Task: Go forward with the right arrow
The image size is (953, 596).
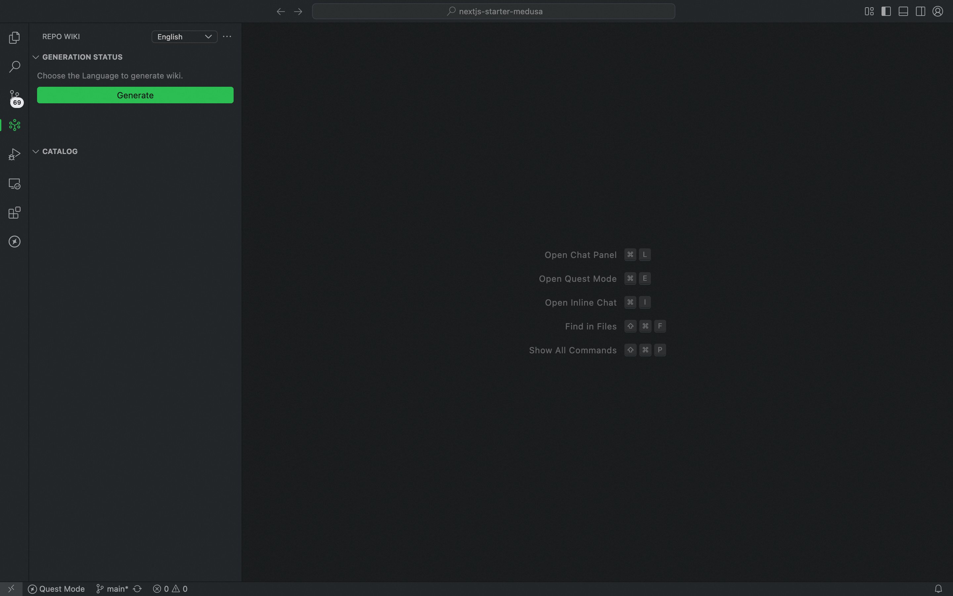Action: (x=298, y=12)
